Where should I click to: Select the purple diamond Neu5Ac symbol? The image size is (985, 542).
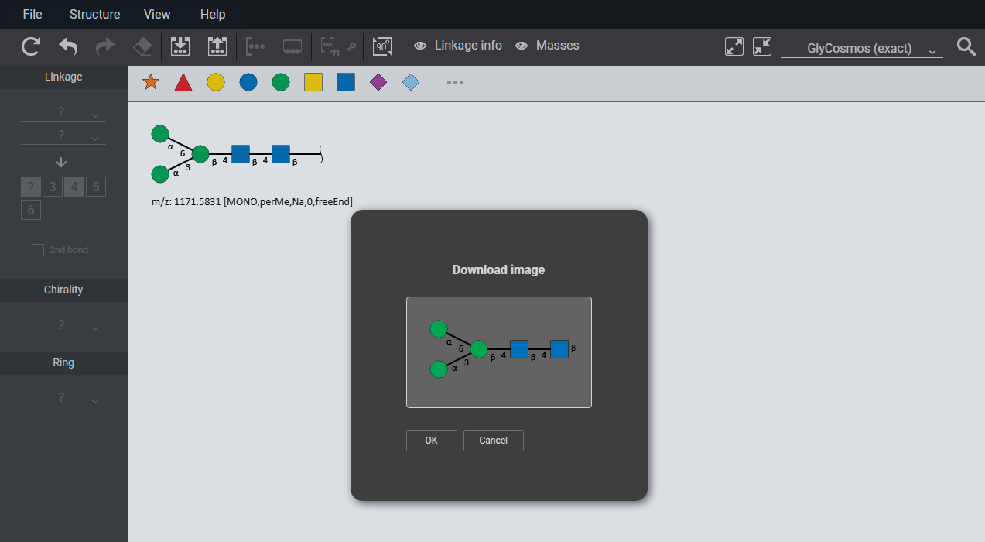click(378, 82)
